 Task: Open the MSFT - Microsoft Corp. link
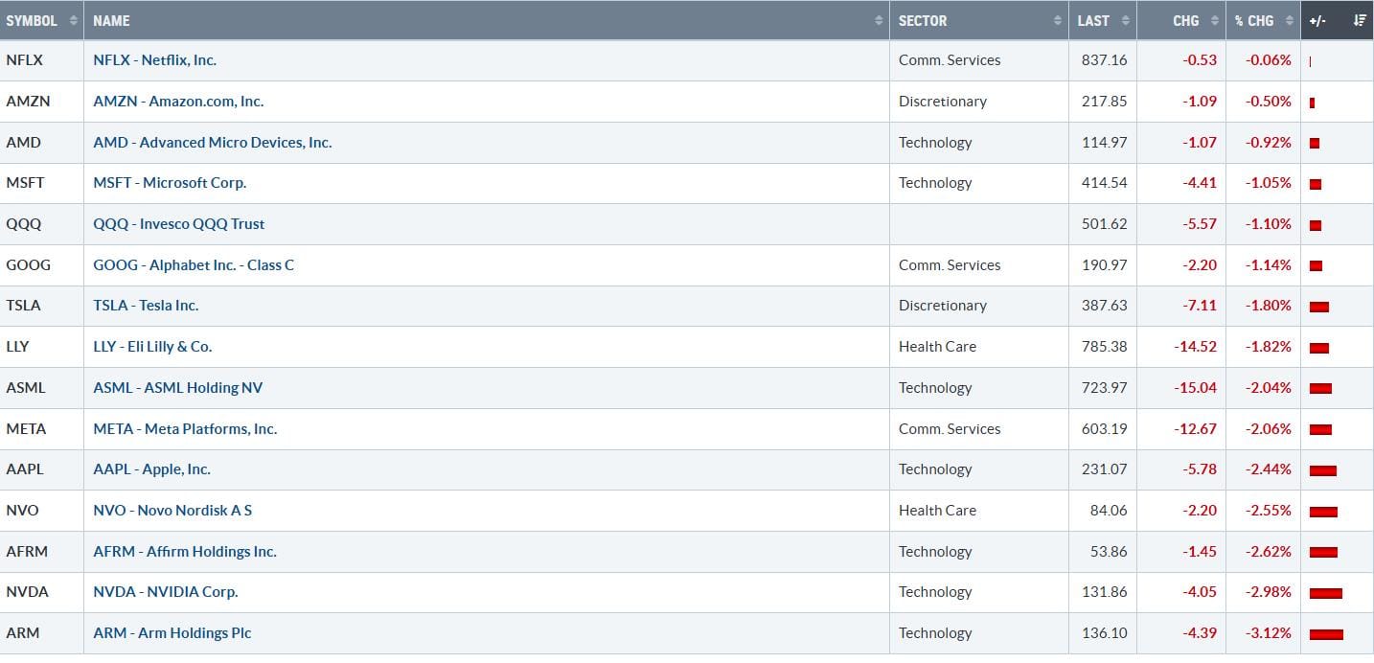point(170,183)
